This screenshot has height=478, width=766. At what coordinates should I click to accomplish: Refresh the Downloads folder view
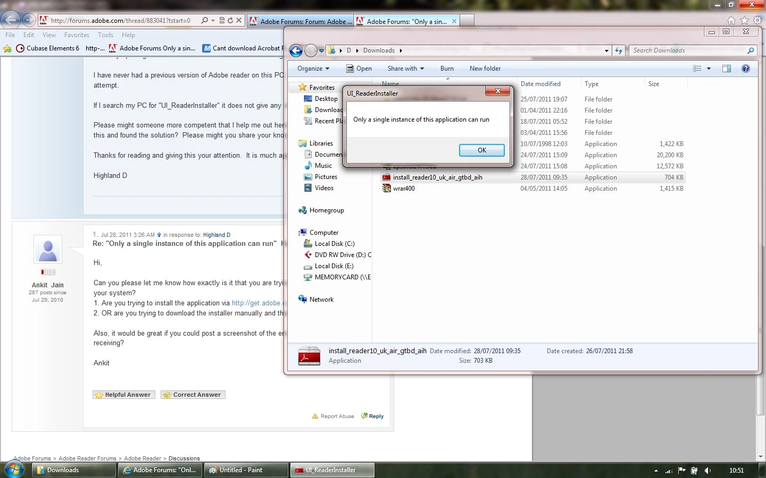[618, 50]
